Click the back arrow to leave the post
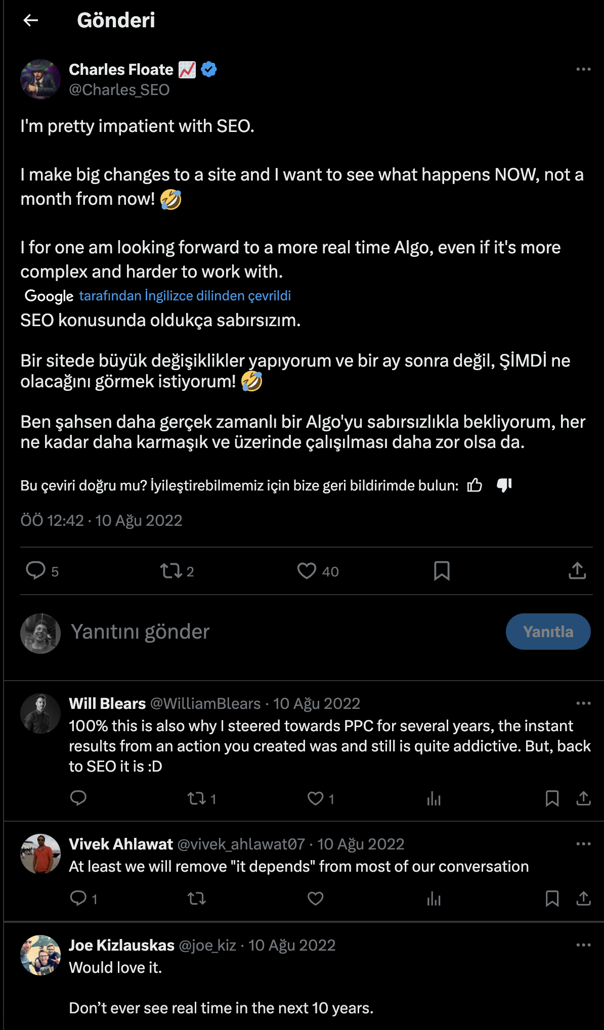Screen dimensions: 604x1030 click(x=31, y=21)
